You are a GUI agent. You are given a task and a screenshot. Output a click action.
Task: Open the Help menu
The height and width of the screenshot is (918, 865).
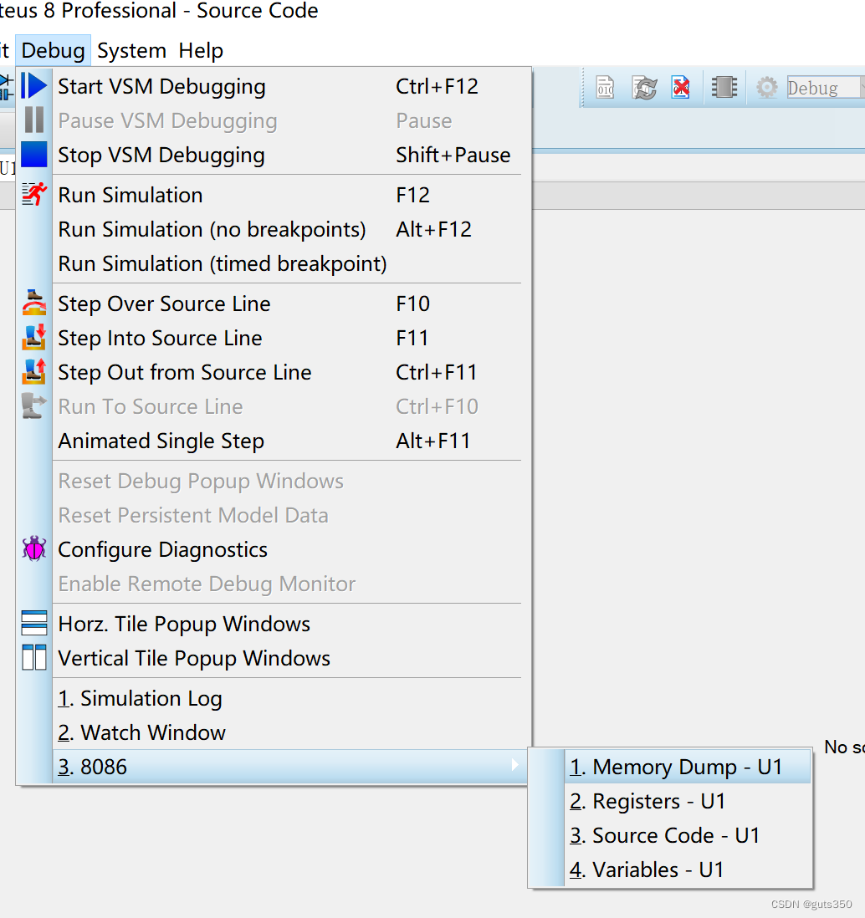coord(201,50)
